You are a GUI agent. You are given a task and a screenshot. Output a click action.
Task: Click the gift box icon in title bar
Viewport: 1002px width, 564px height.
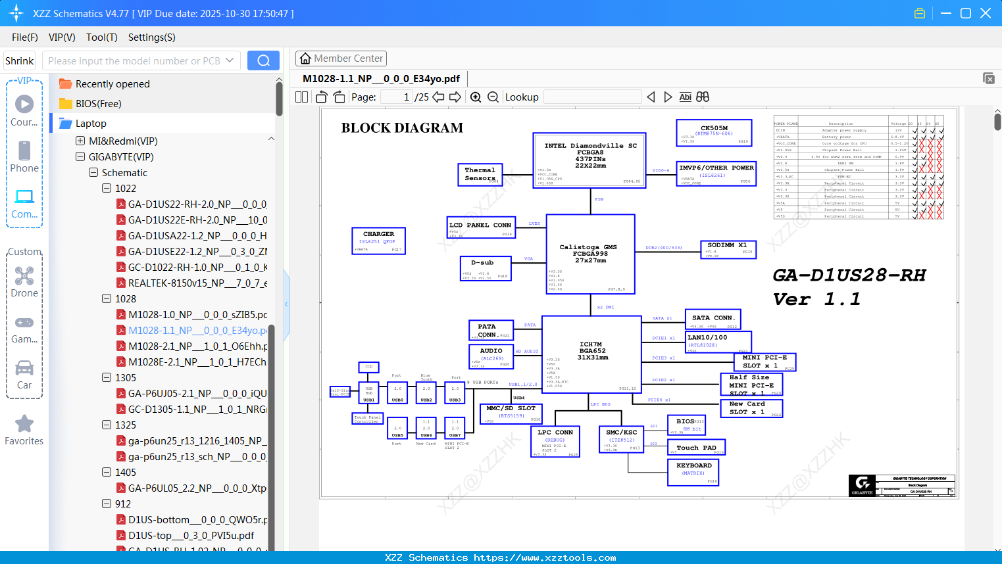pos(920,13)
